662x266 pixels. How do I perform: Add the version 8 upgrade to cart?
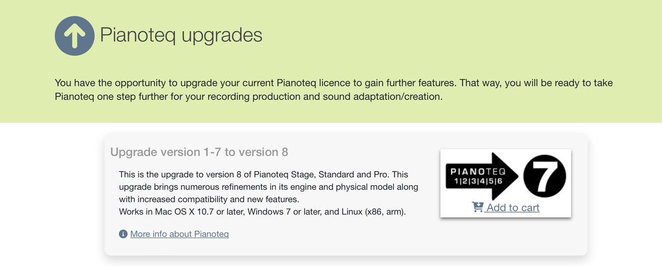tap(512, 207)
